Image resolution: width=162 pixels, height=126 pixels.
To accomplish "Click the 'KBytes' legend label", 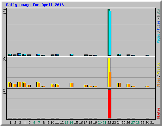I will 159,113.
